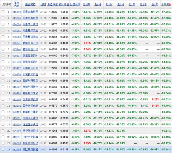Open 恒越匠心优选 name link in row 18
The width and height of the screenshot is (172, 153).
click(x=30, y=118)
